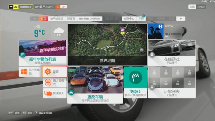The height and width of the screenshot is (121, 215).
Task: Click the player level 23 number
Action: pos(16,7)
